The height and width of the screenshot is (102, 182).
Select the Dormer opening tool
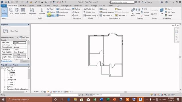tap(145, 15)
